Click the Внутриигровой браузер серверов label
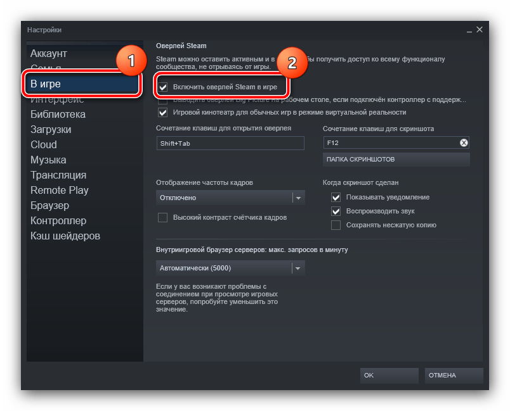Viewport: 510px width, 411px height. (x=252, y=250)
